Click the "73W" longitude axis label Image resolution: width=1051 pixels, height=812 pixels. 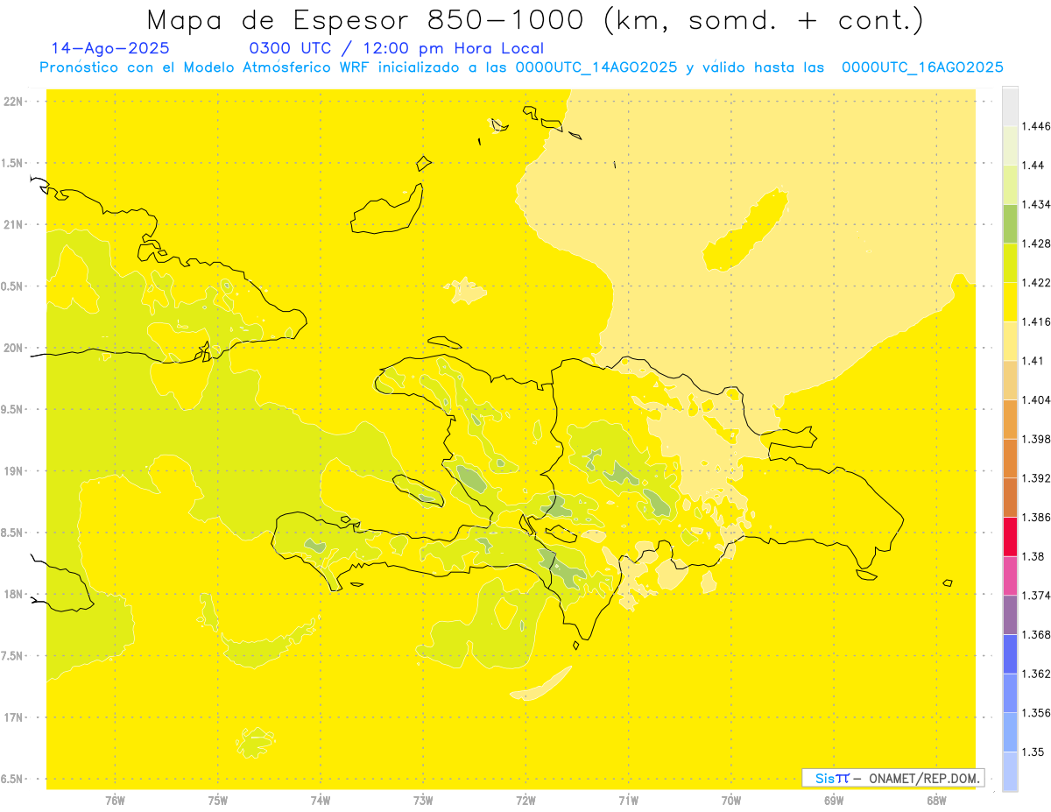point(423,801)
